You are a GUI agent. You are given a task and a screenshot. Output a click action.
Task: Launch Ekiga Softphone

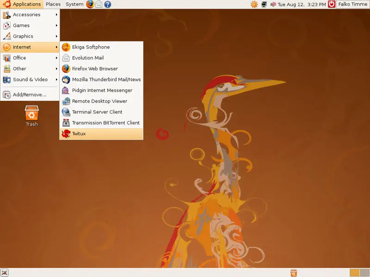pos(101,47)
